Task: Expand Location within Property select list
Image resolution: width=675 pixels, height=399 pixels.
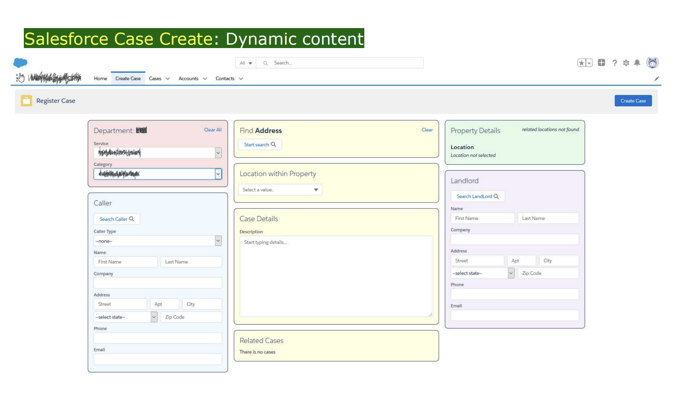Action: [x=280, y=190]
